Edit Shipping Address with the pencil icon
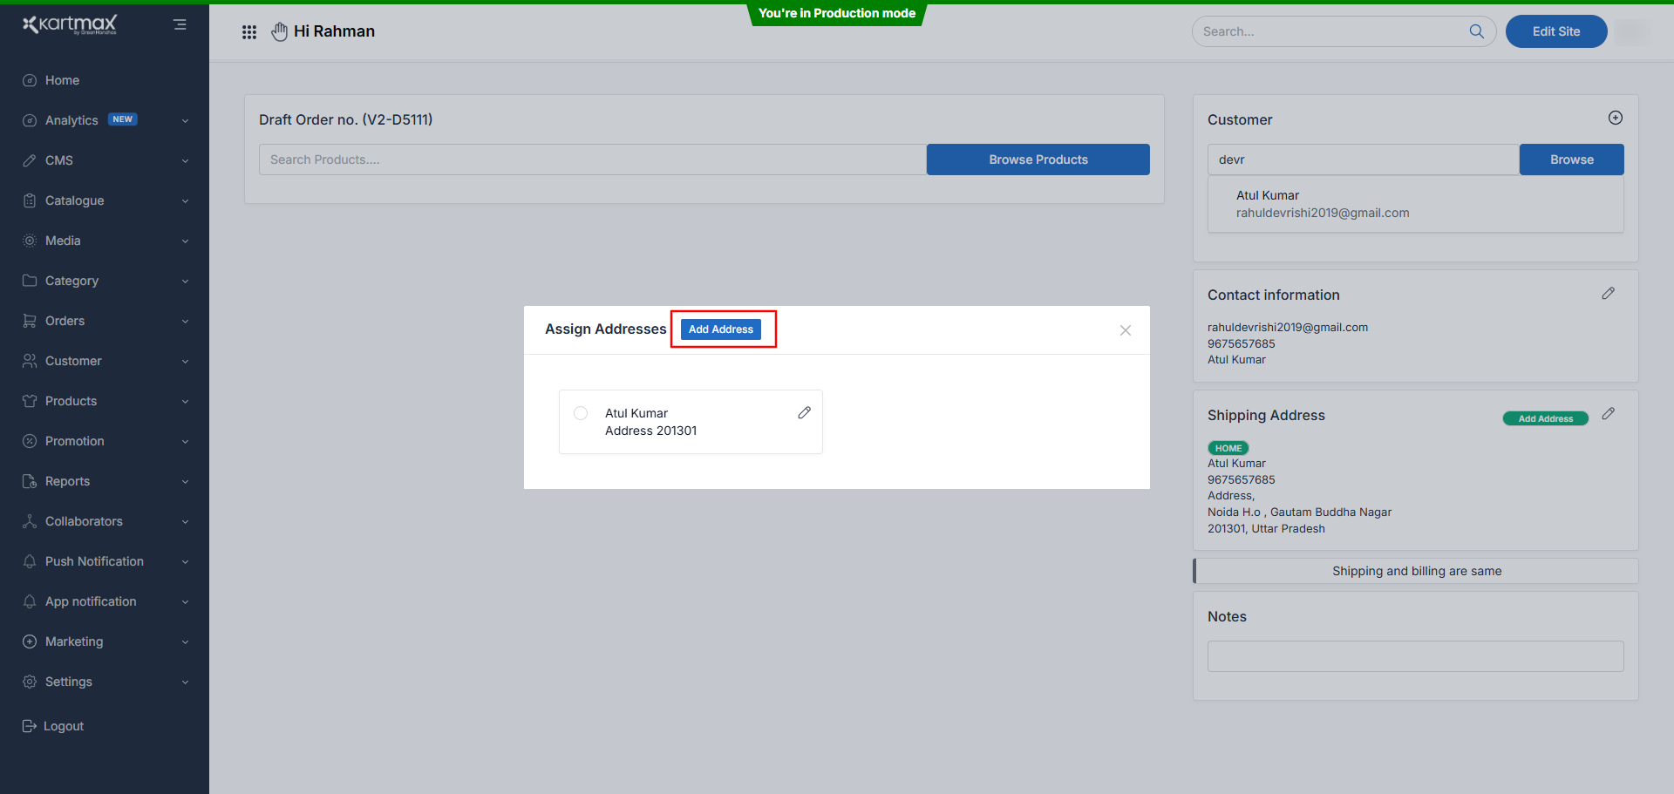 [1608, 414]
